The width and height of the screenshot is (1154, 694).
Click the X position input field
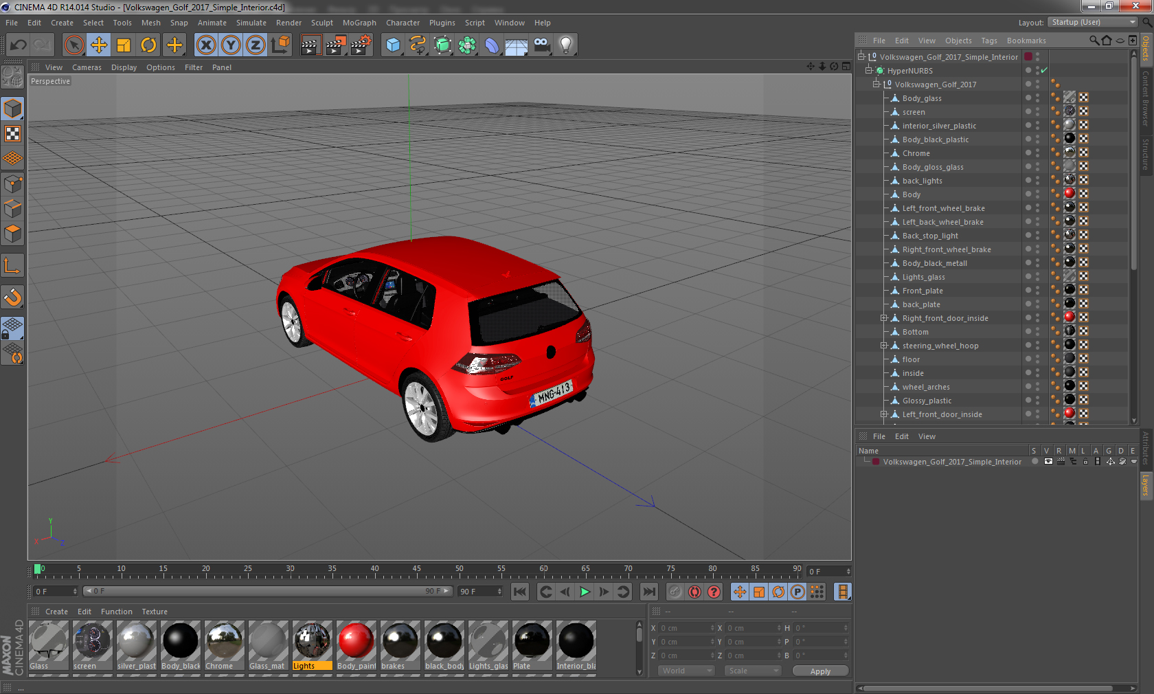pos(686,628)
